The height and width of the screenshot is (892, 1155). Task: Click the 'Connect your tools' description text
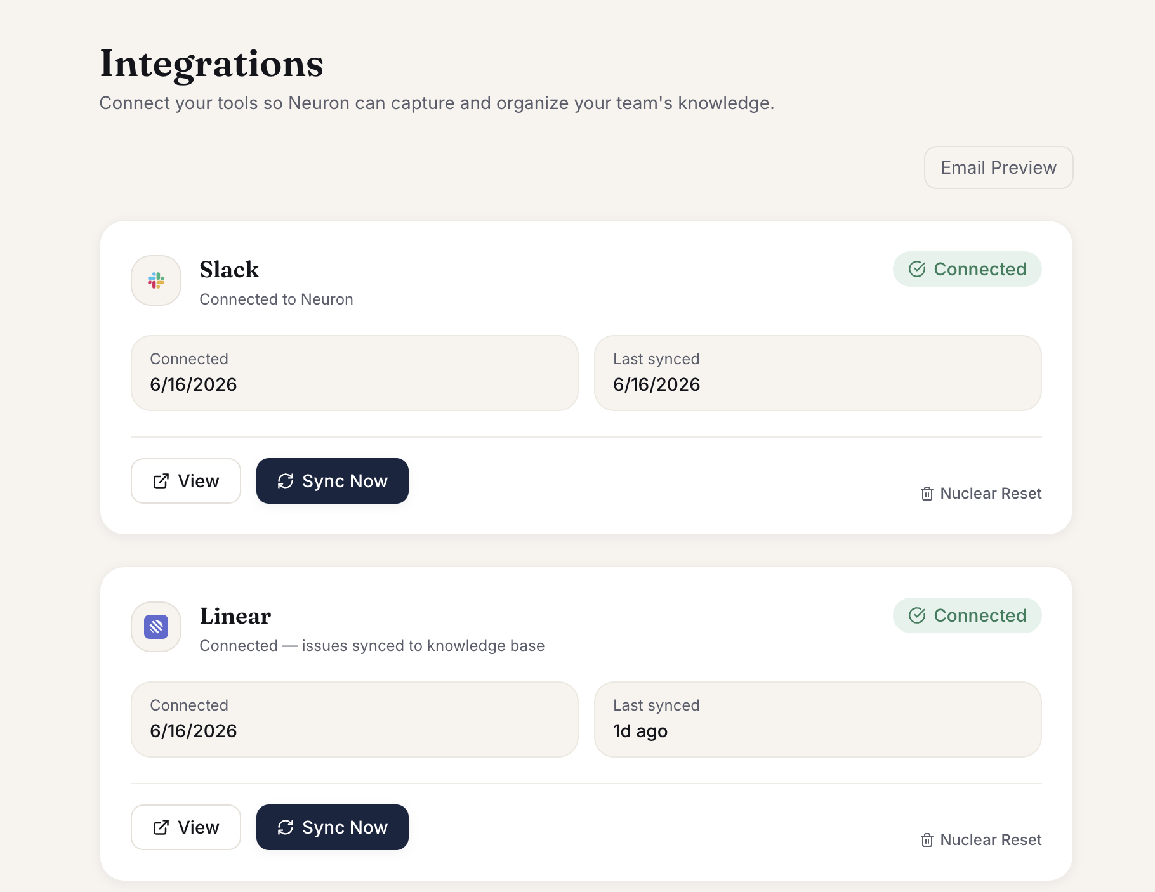(437, 103)
